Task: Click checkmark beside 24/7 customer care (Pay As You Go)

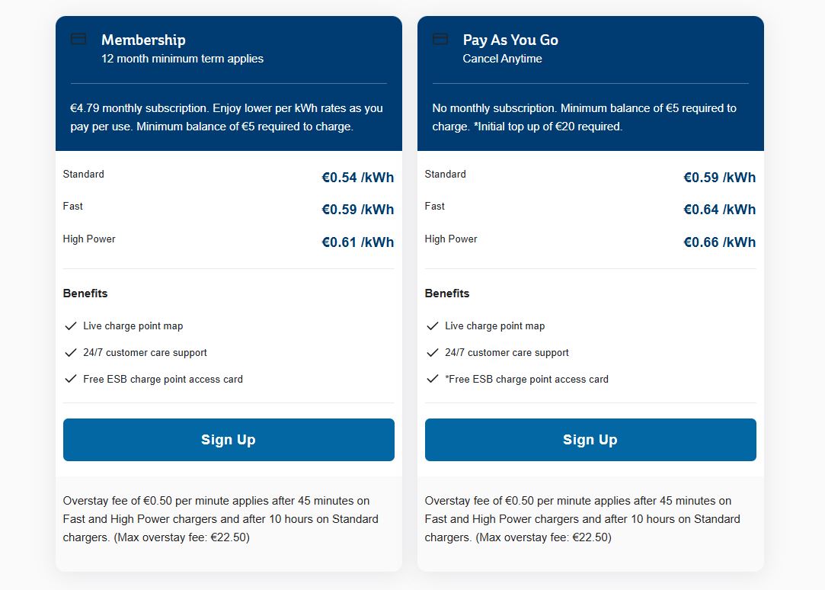Action: (x=432, y=352)
